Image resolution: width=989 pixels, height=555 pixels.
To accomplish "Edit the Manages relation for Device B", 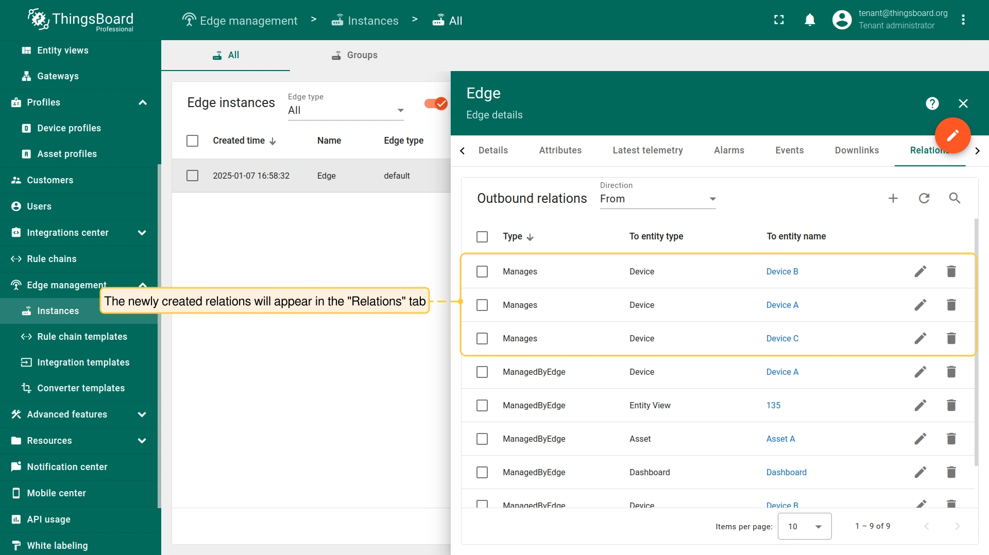I will tap(920, 271).
